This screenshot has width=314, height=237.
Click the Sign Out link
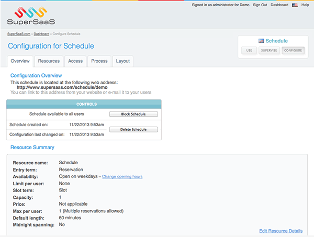(x=260, y=5)
